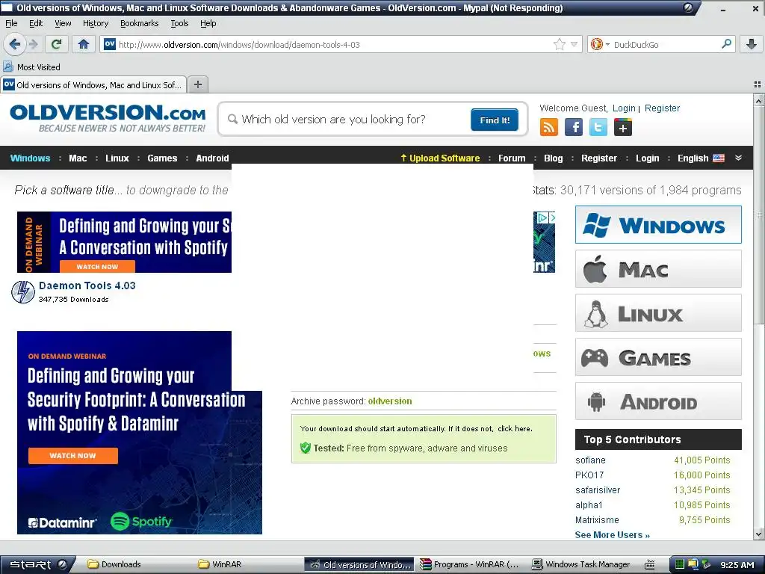
Task: Open the File menu
Action: [x=11, y=23]
